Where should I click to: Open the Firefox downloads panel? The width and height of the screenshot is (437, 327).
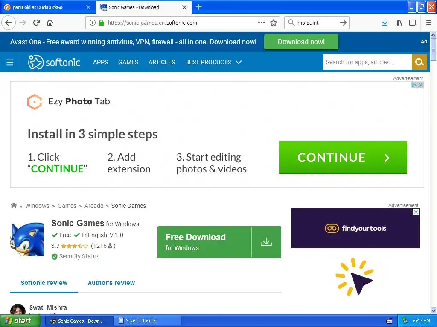tap(385, 23)
